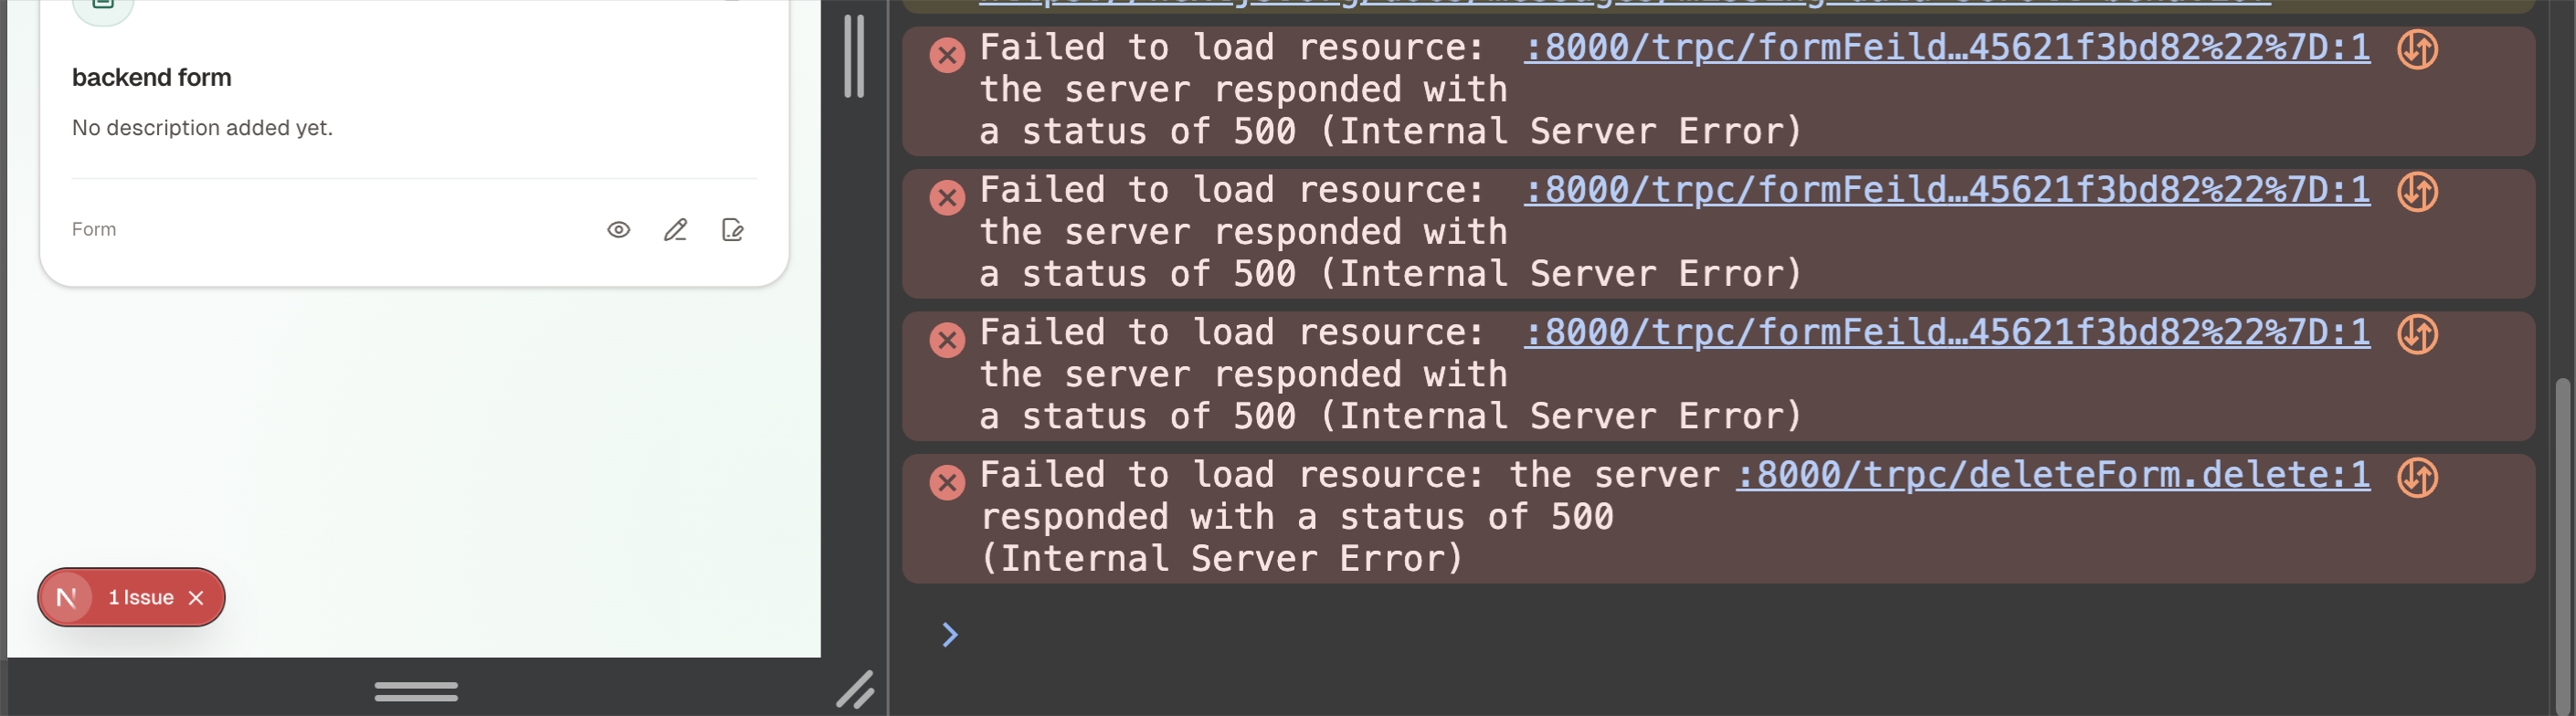2576x716 pixels.
Task: Click the DevTools vertical divider handle
Action: coord(854,56)
